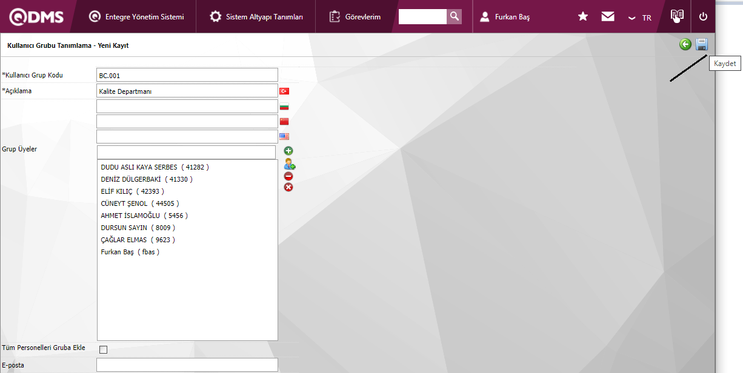Click the add user person icon
The height and width of the screenshot is (373, 743).
pyautogui.click(x=290, y=163)
